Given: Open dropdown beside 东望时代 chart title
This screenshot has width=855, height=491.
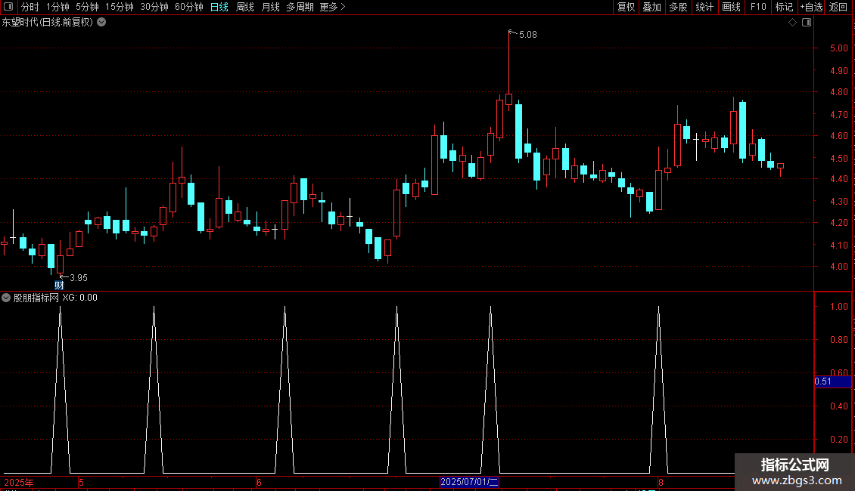Looking at the screenshot, I should [x=101, y=23].
